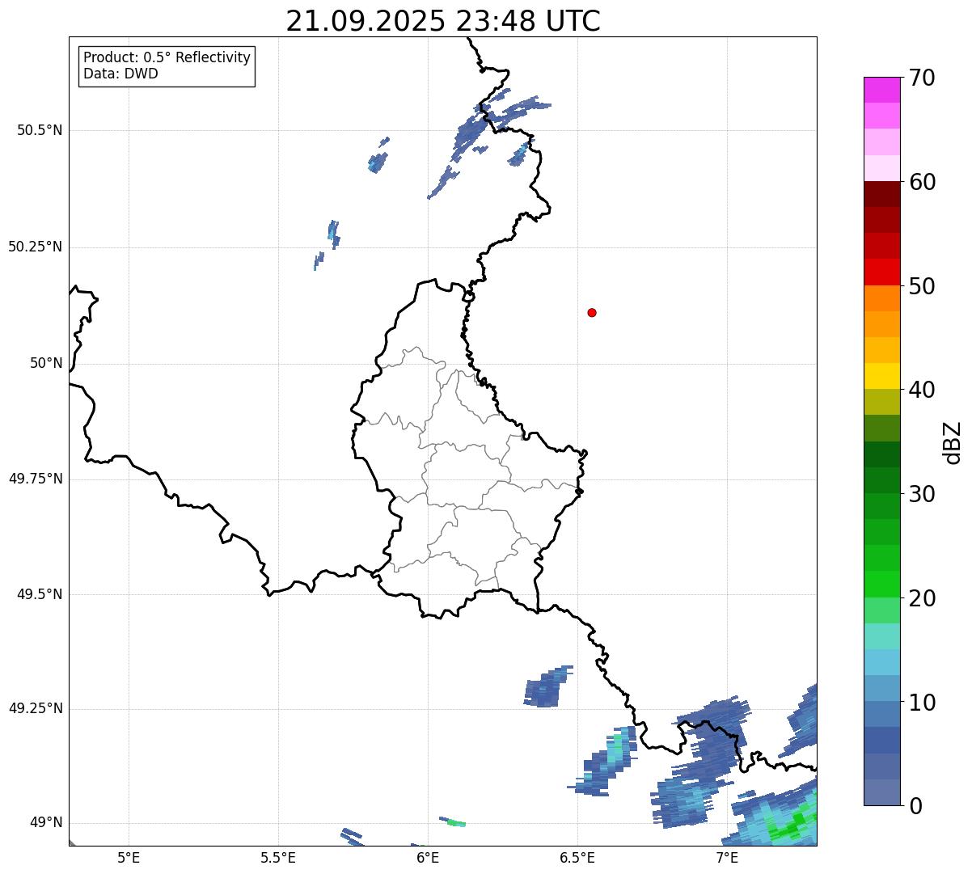Viewport: 972px width, 874px height.
Task: Click the latitude label 49.75°N
Action: (35, 479)
